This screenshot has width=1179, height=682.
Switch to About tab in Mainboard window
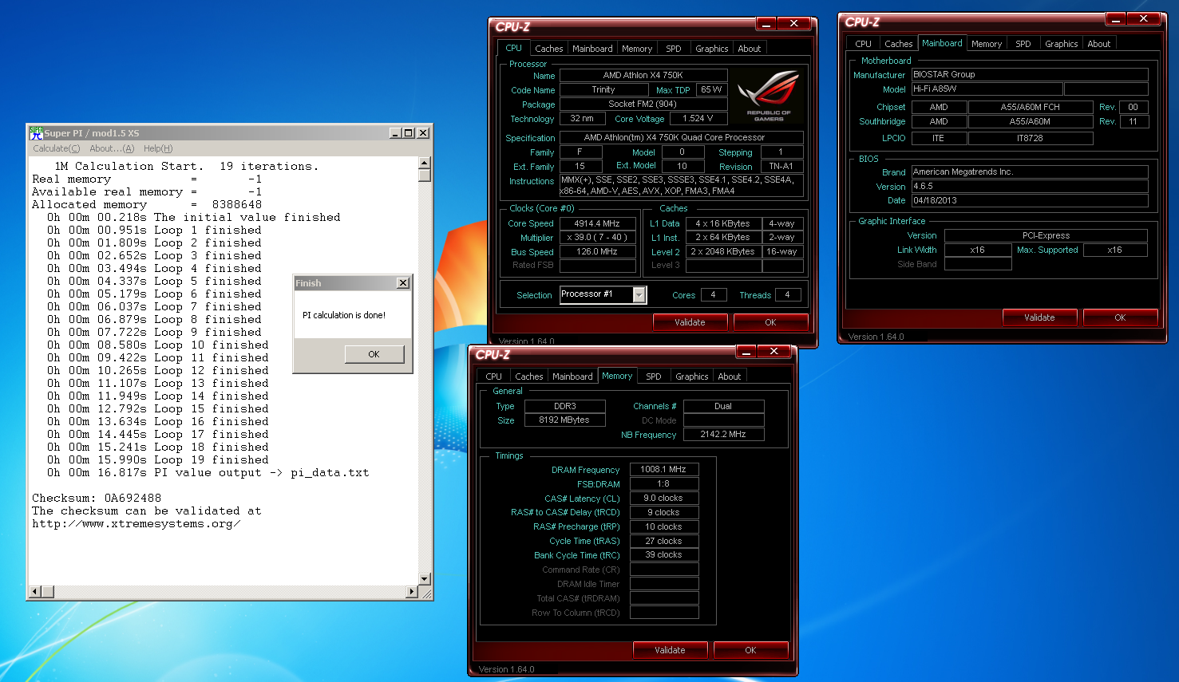point(1098,44)
